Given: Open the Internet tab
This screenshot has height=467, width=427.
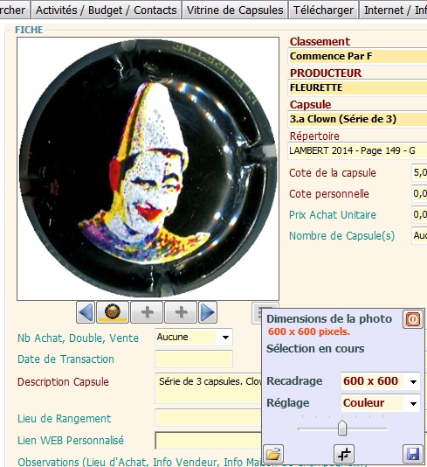Looking at the screenshot, I should tap(394, 10).
